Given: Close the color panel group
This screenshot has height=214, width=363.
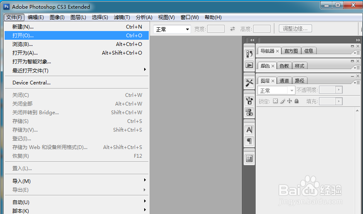Looking at the screenshot, I should coord(358,61).
